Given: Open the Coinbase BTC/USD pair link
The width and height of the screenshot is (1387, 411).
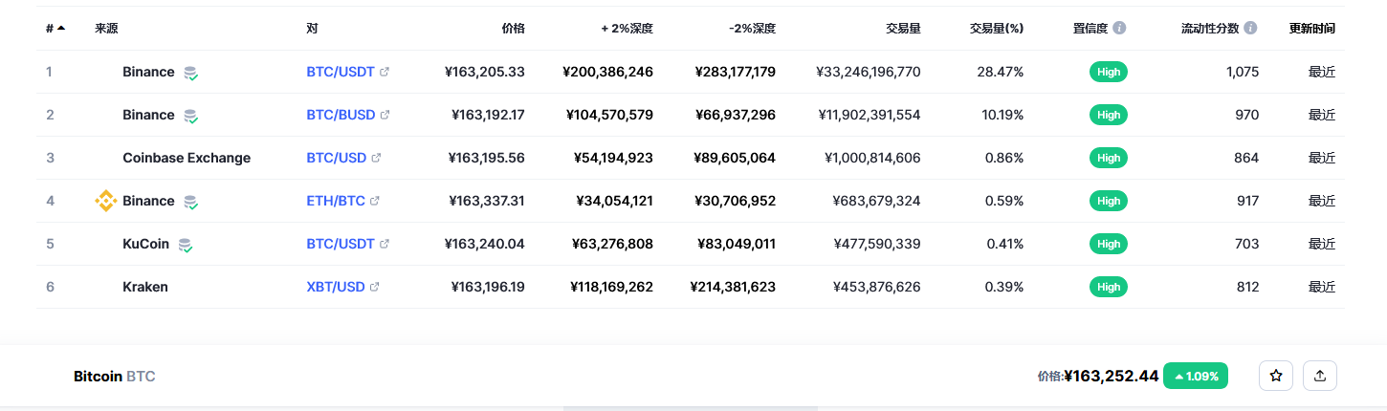Looking at the screenshot, I should click(337, 158).
